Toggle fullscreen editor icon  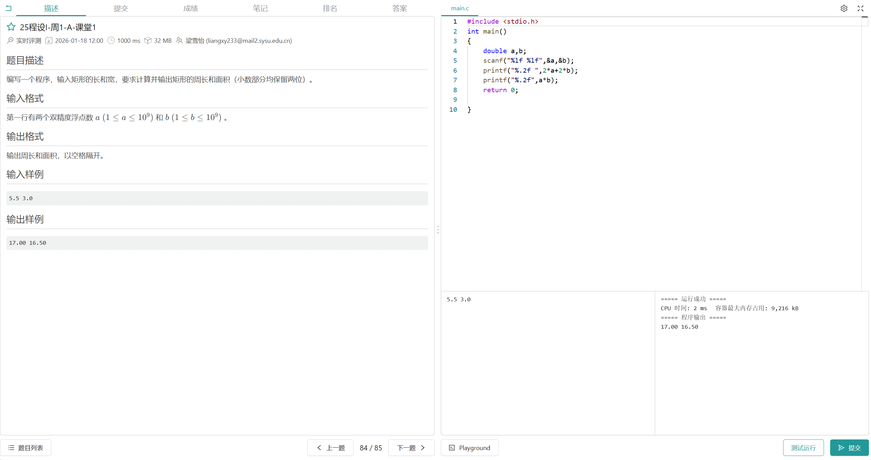tap(860, 8)
